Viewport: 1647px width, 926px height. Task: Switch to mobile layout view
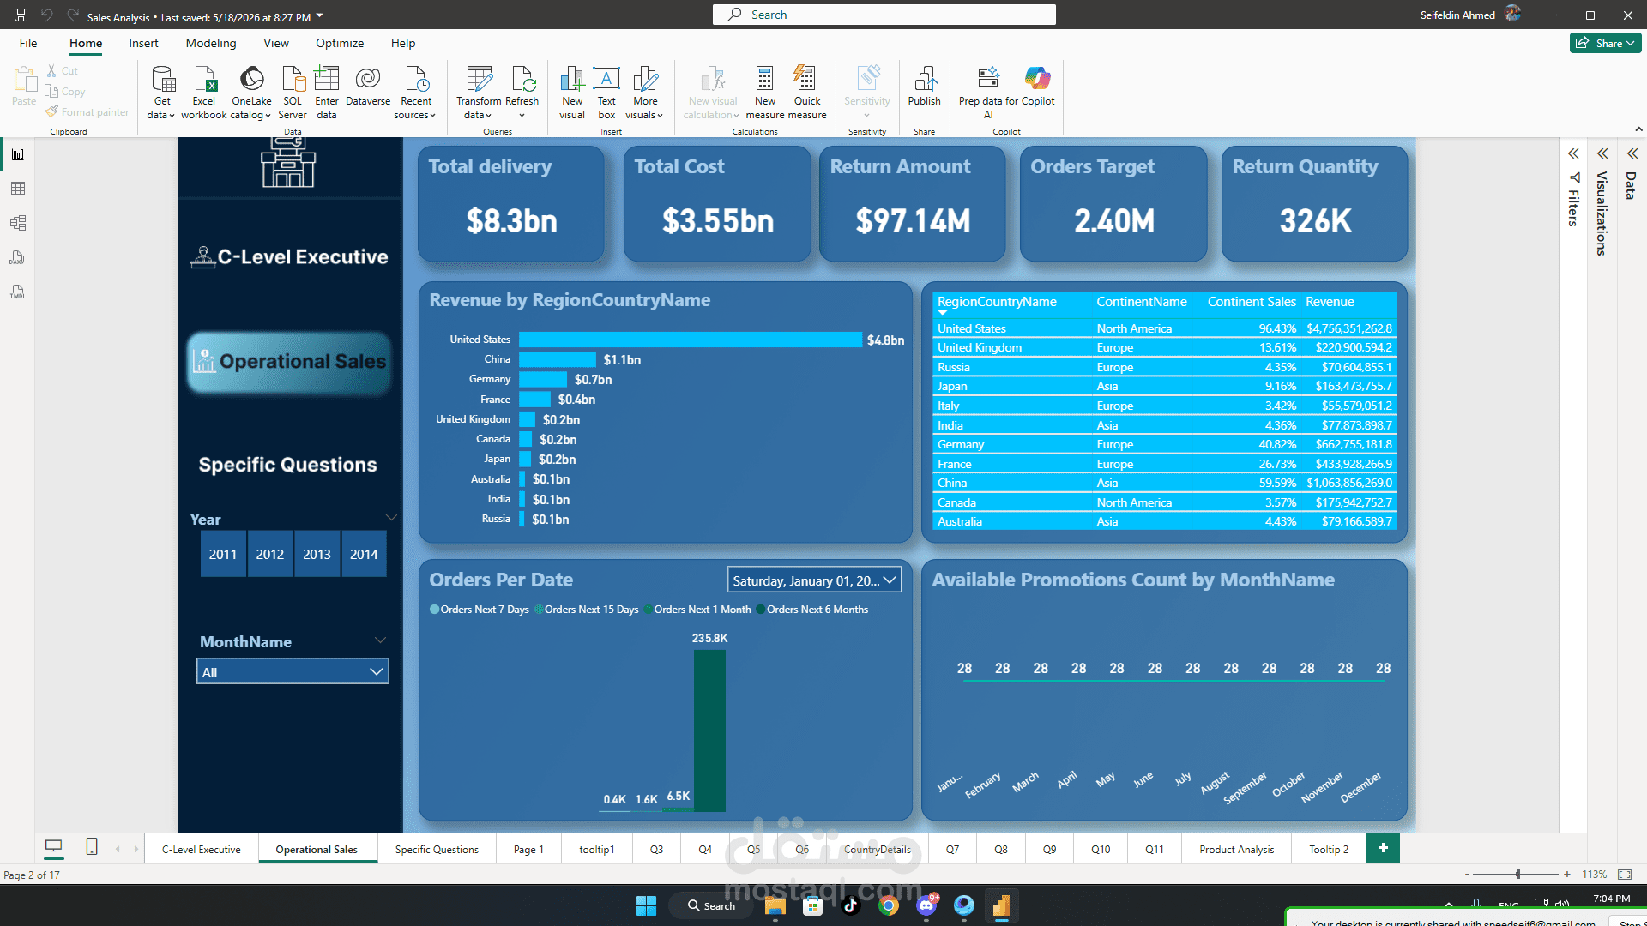coord(92,847)
